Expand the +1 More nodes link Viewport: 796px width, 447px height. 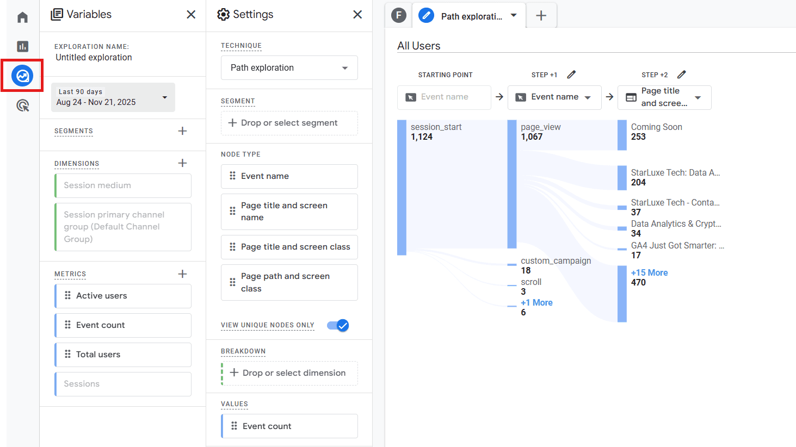pyautogui.click(x=536, y=303)
